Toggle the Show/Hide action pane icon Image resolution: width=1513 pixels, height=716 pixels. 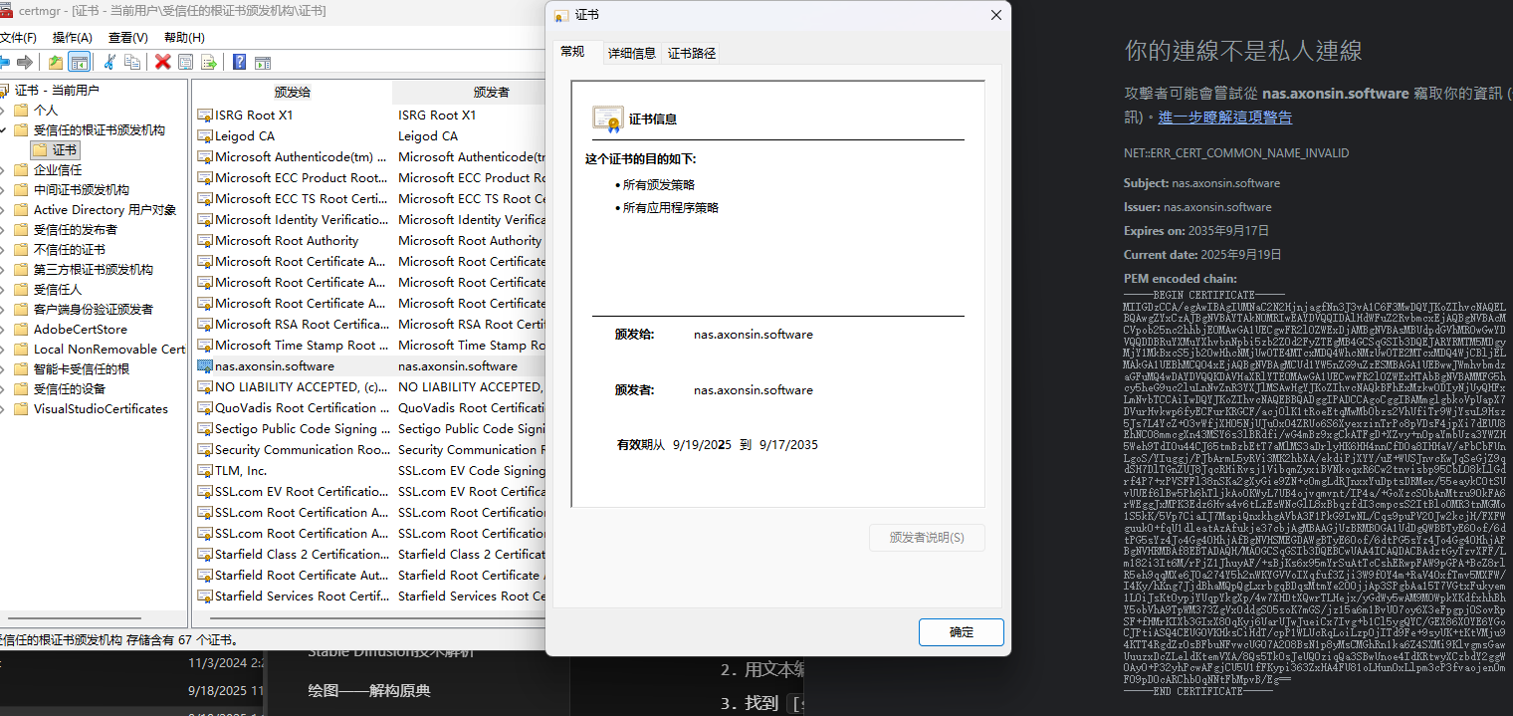point(263,62)
